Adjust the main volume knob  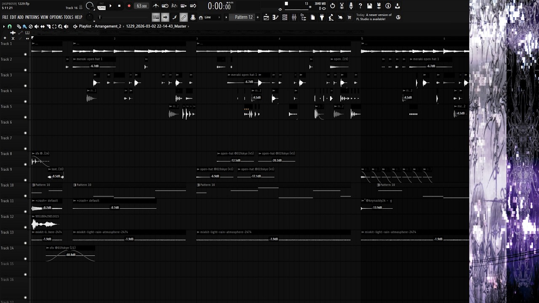(89, 6)
